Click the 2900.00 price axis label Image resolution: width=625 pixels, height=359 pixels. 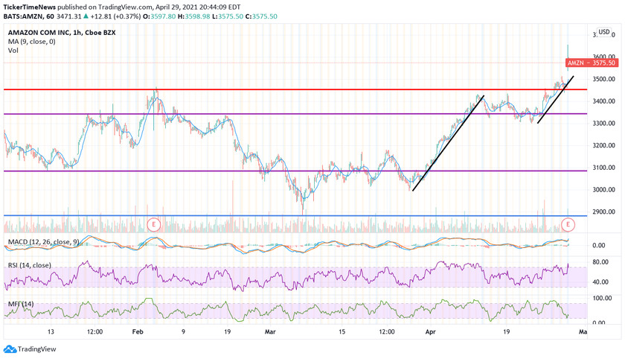[603, 212]
